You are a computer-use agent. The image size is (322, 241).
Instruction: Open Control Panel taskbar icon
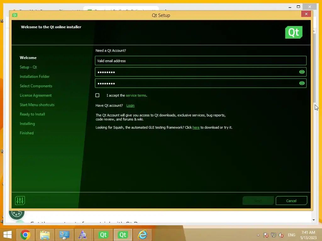[64, 235]
